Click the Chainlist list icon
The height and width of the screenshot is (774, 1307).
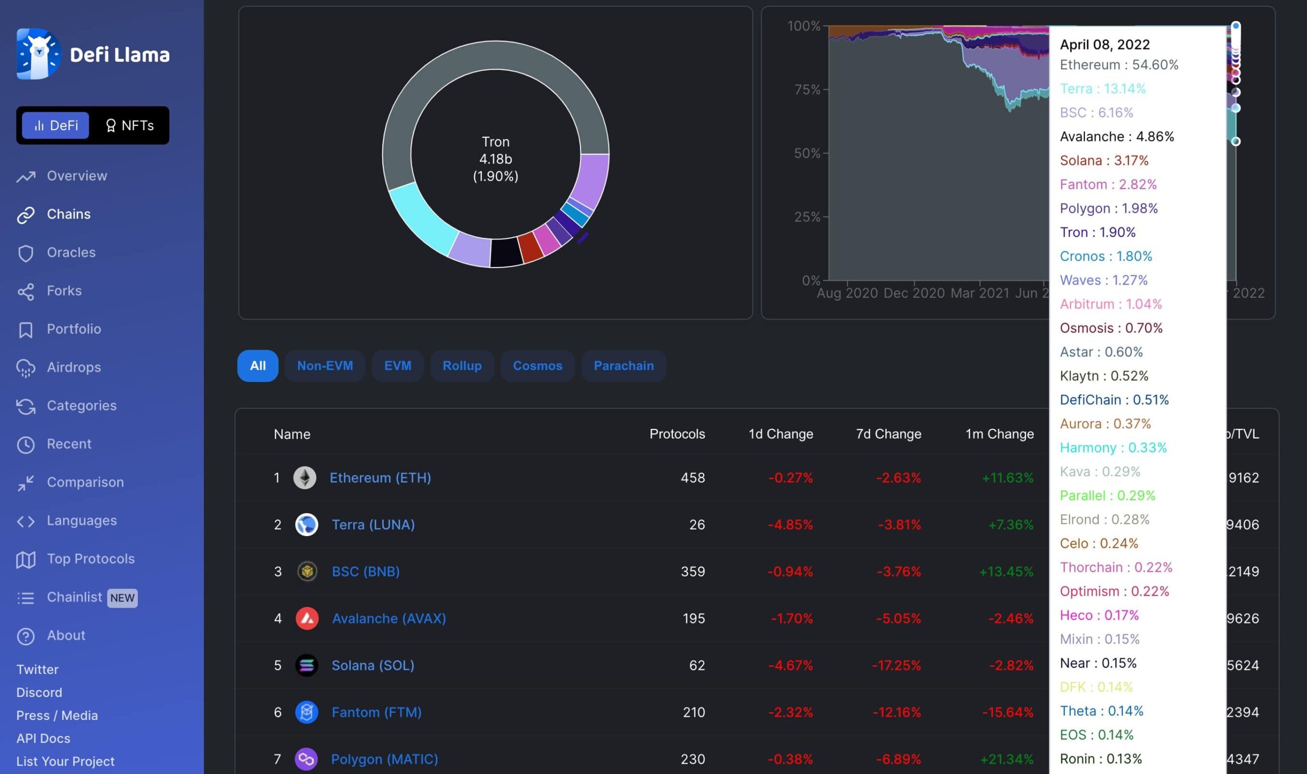(x=26, y=598)
